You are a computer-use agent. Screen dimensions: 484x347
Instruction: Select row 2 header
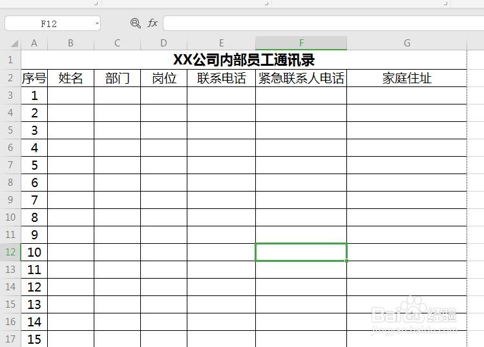click(x=10, y=78)
